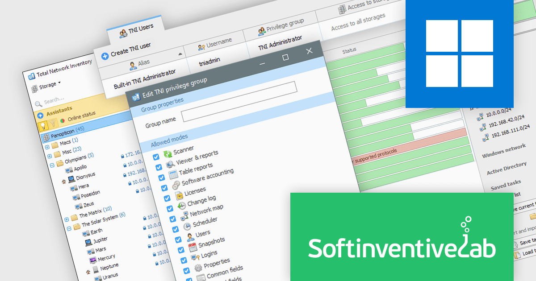Expand The Matrix folder
Screen dimensions: 536x281
(x=67, y=219)
